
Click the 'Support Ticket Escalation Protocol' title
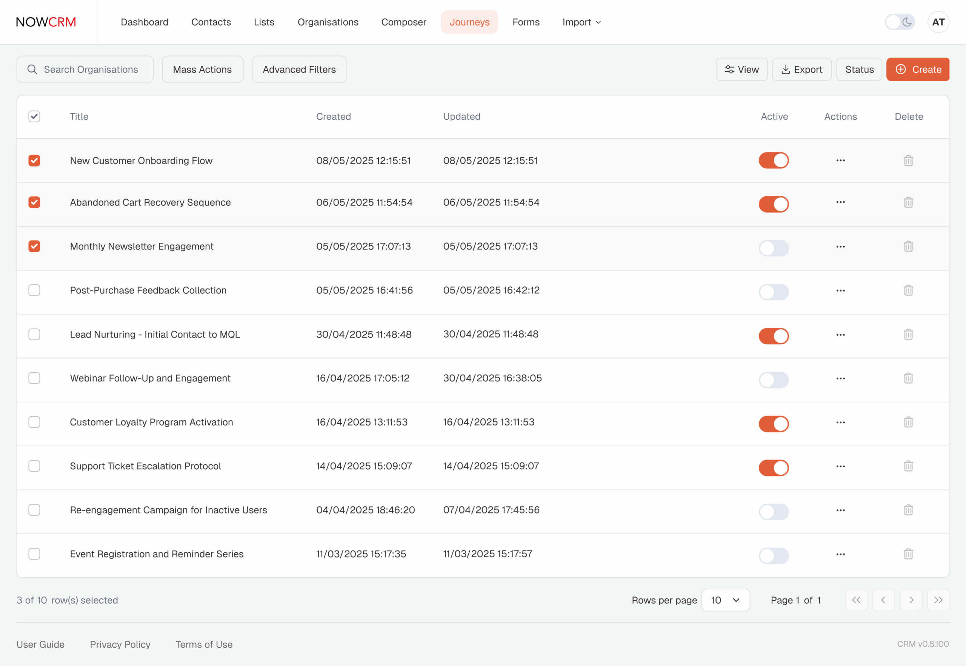146,466
